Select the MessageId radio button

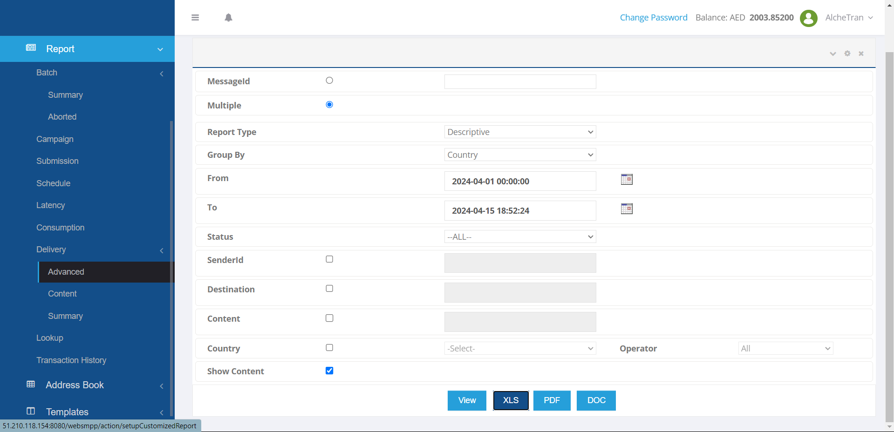click(x=329, y=81)
